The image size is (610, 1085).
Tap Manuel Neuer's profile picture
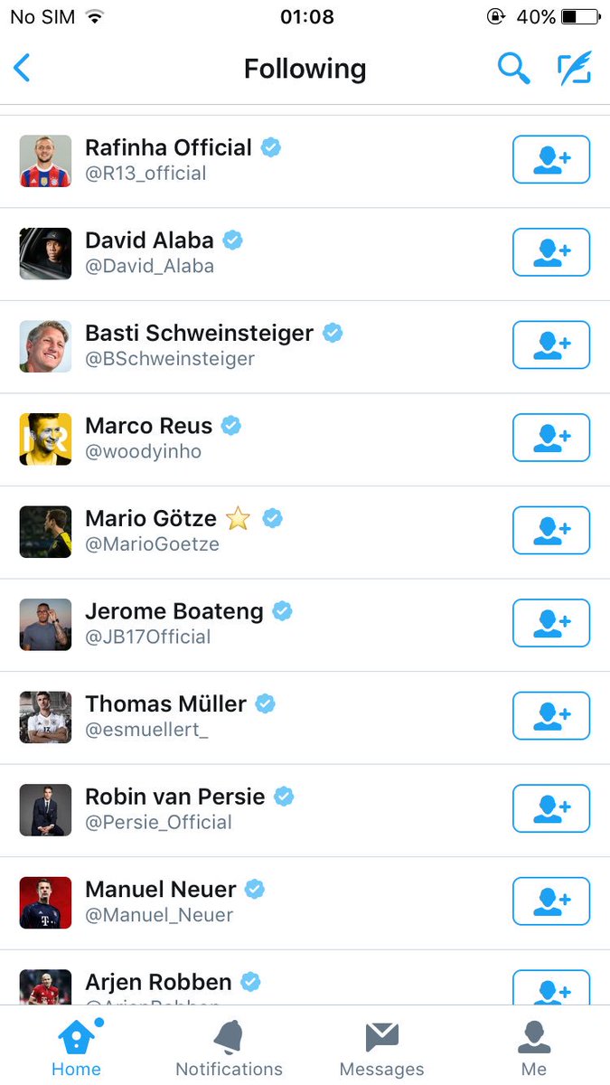point(45,902)
